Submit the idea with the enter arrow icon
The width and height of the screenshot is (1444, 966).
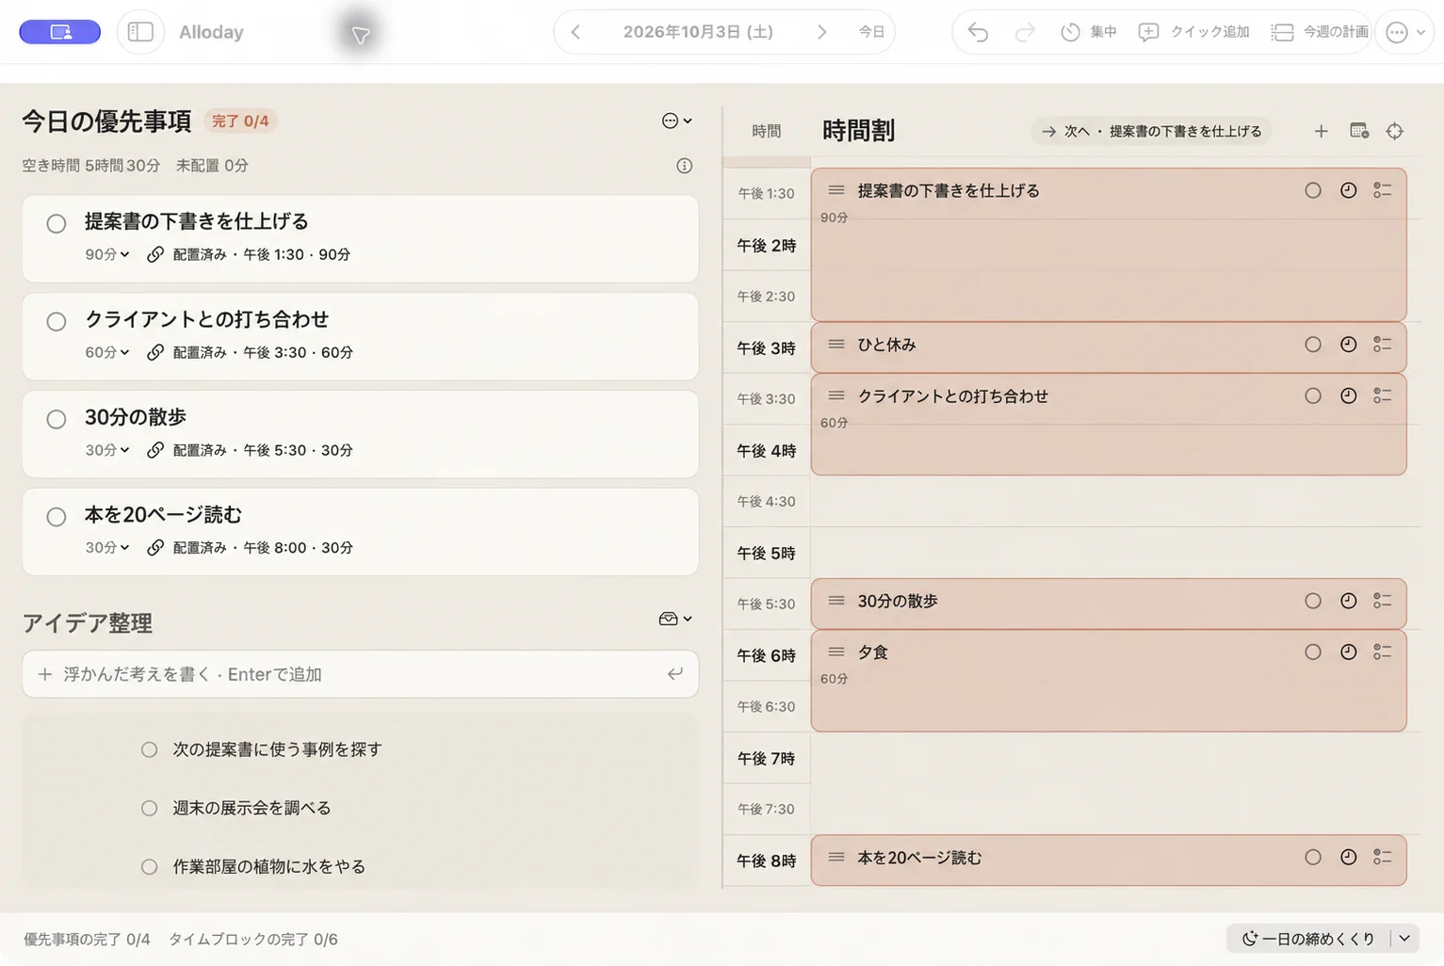675,674
